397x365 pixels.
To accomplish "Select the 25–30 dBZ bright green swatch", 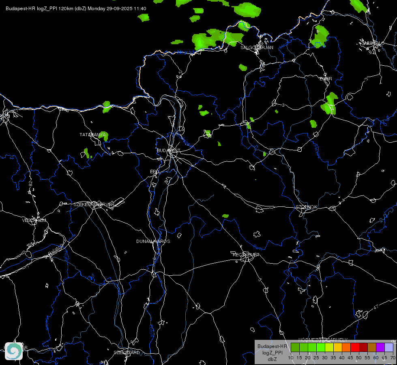I will point(321,348).
